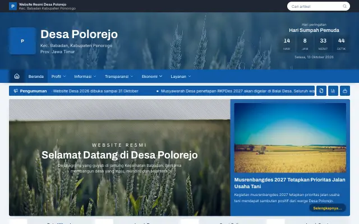The height and width of the screenshot is (224, 359).
Task: Click the wheat field article thumbnail
Action: tap(290, 138)
